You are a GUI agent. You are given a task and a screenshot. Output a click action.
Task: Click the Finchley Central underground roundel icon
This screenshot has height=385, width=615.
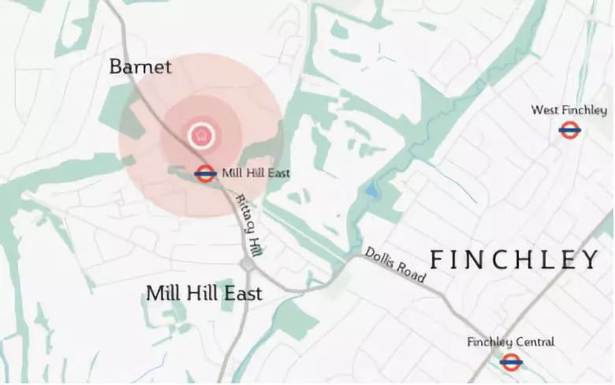click(511, 362)
